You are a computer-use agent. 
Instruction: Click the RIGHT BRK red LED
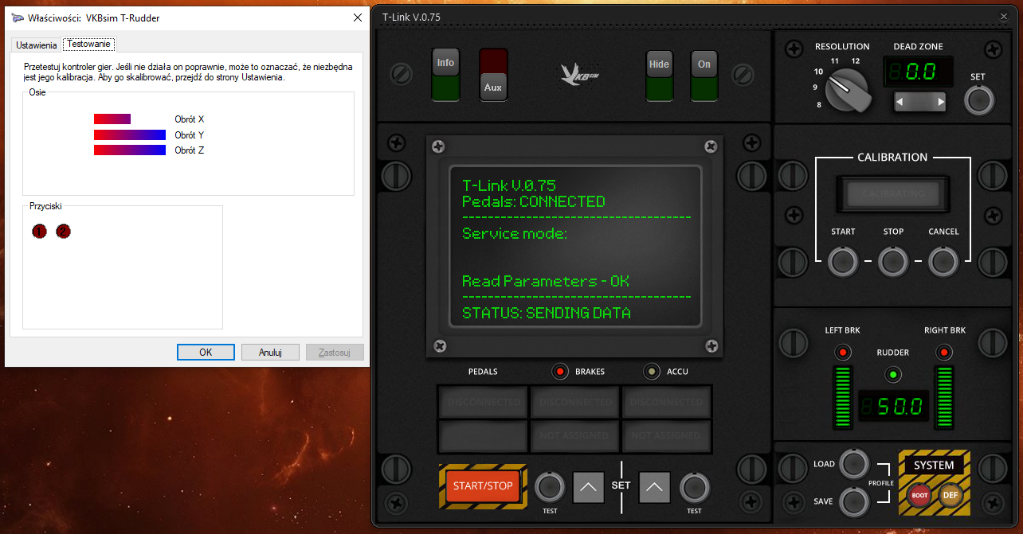[x=944, y=352]
